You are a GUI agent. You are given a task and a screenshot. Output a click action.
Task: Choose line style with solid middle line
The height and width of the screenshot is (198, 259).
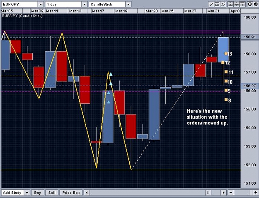(x=237, y=4)
